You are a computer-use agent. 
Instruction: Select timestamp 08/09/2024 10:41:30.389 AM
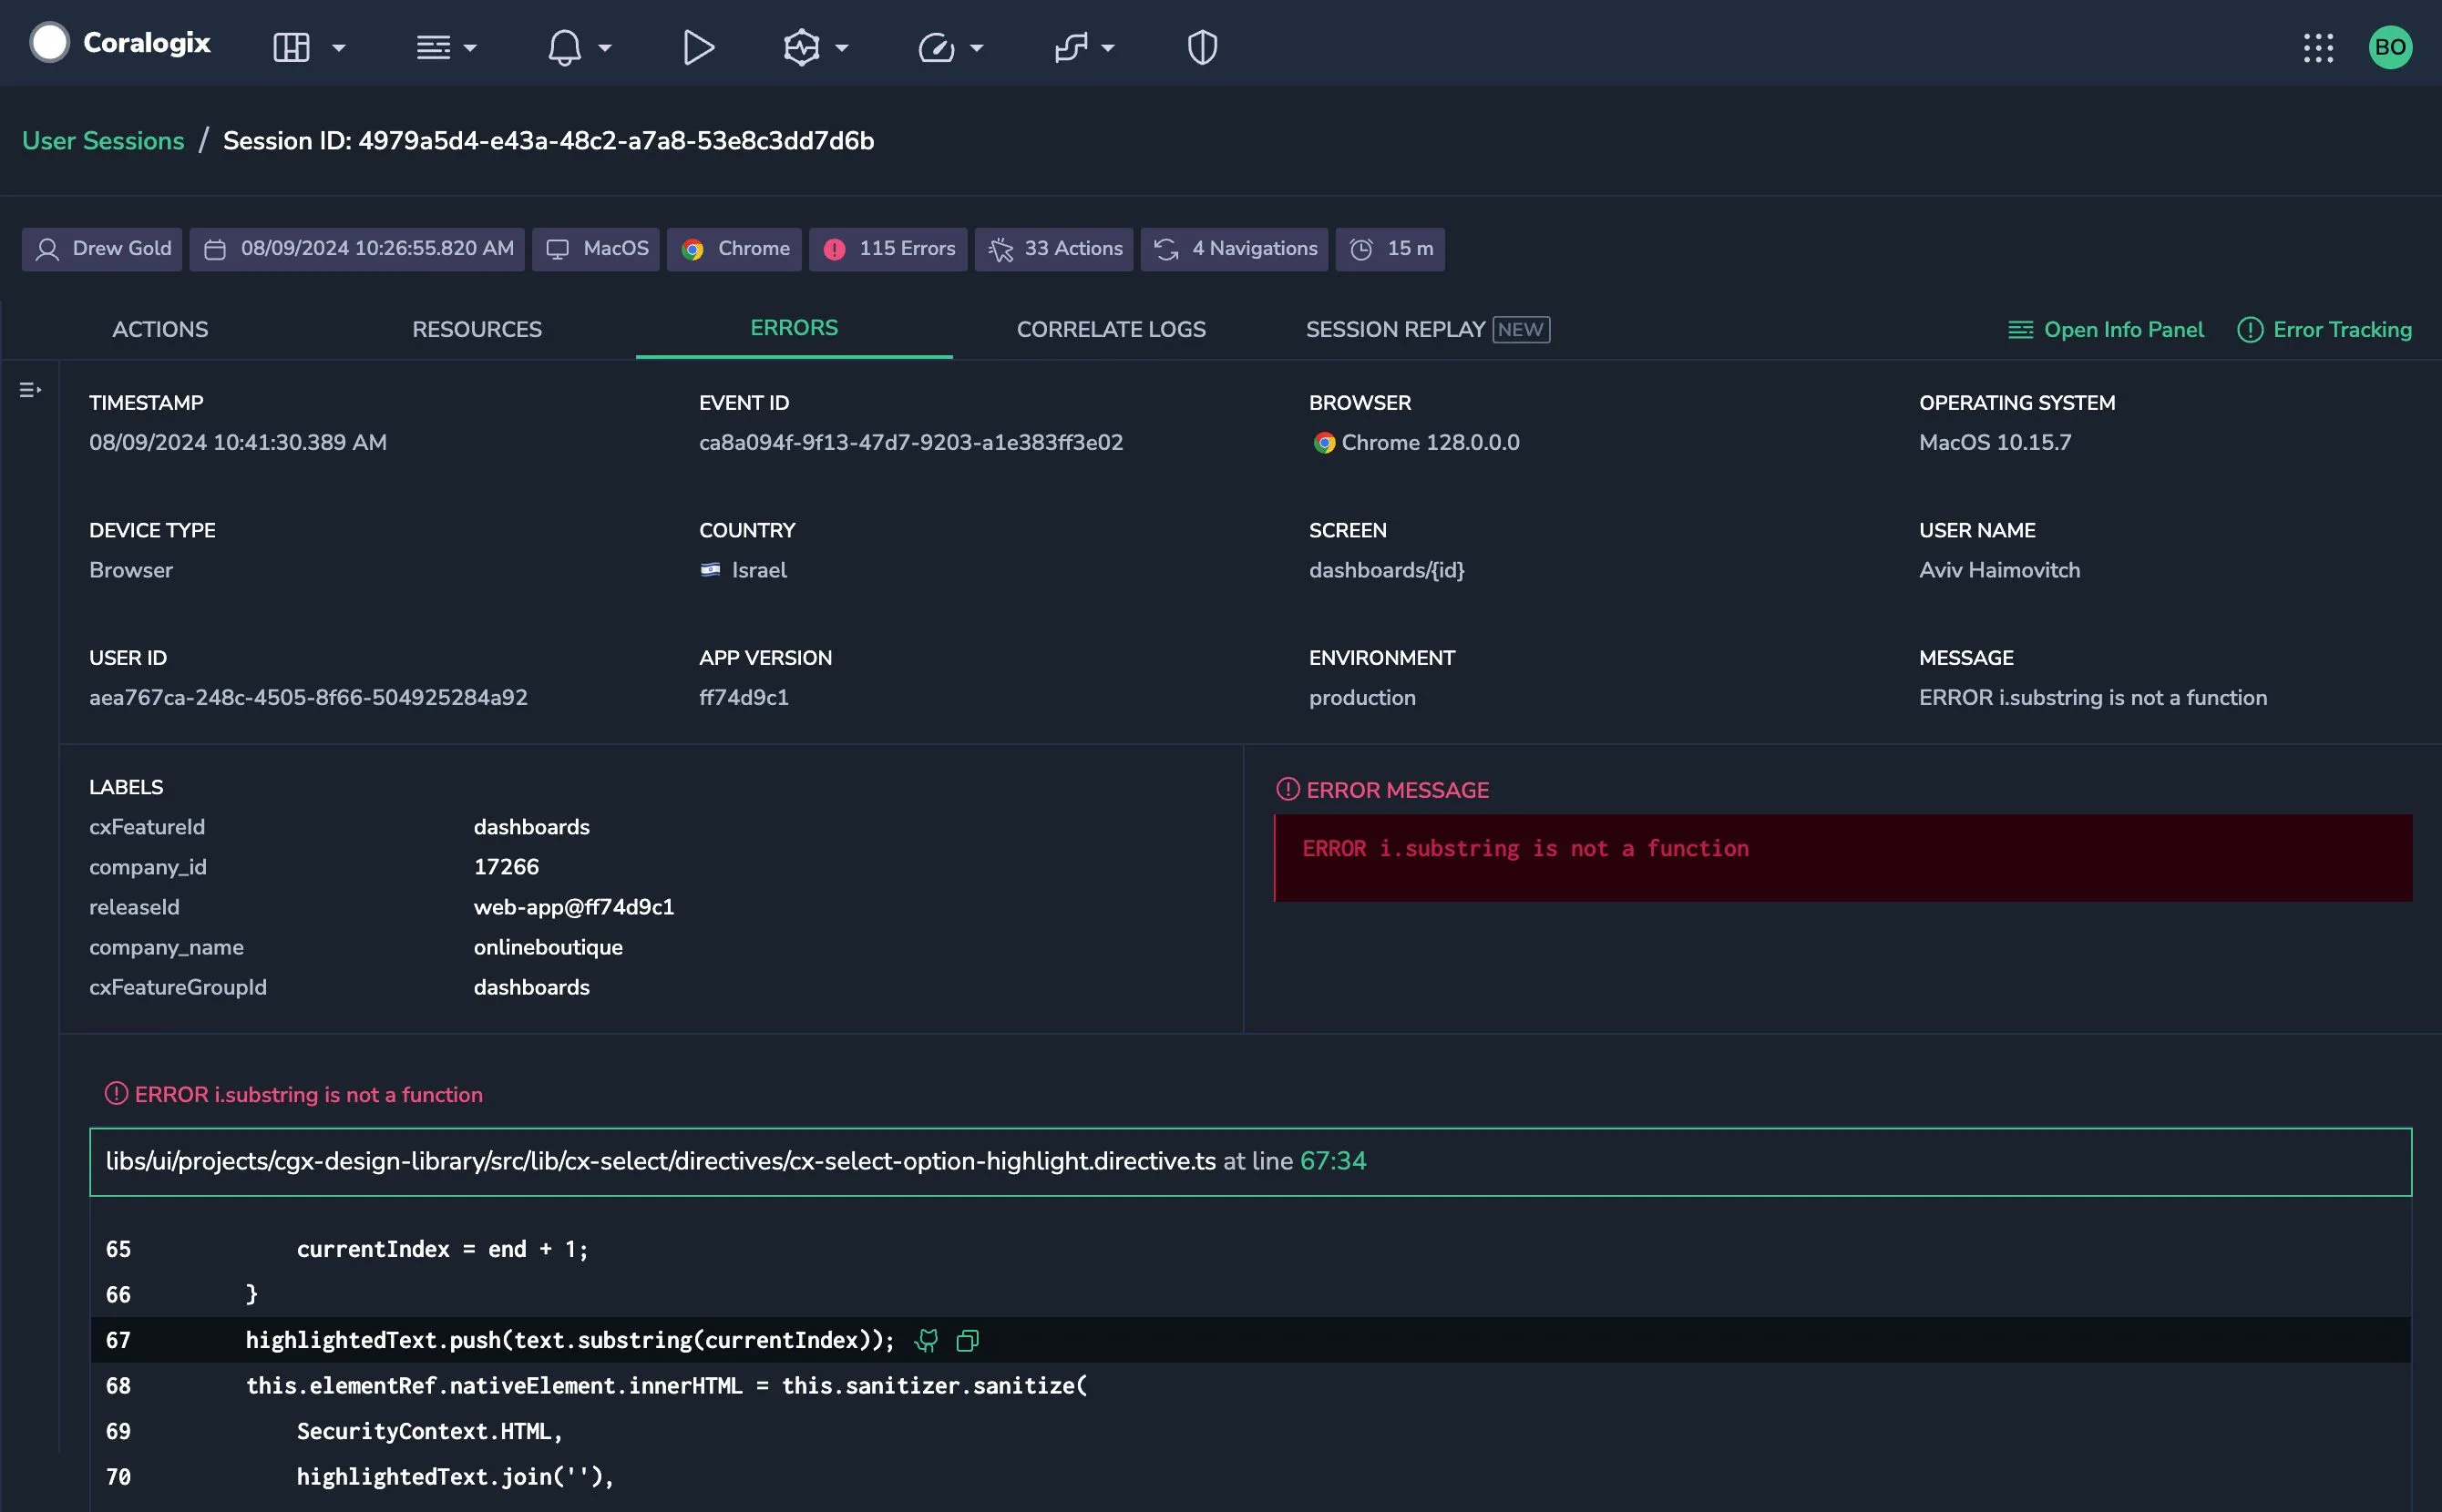pos(238,443)
